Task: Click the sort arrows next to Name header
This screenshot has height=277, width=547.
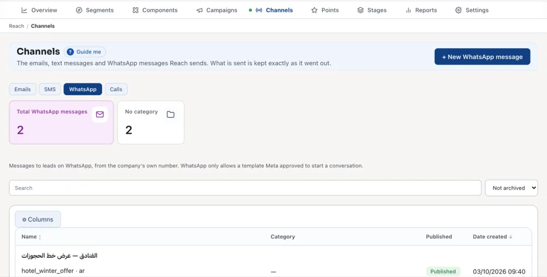Action: 40,237
